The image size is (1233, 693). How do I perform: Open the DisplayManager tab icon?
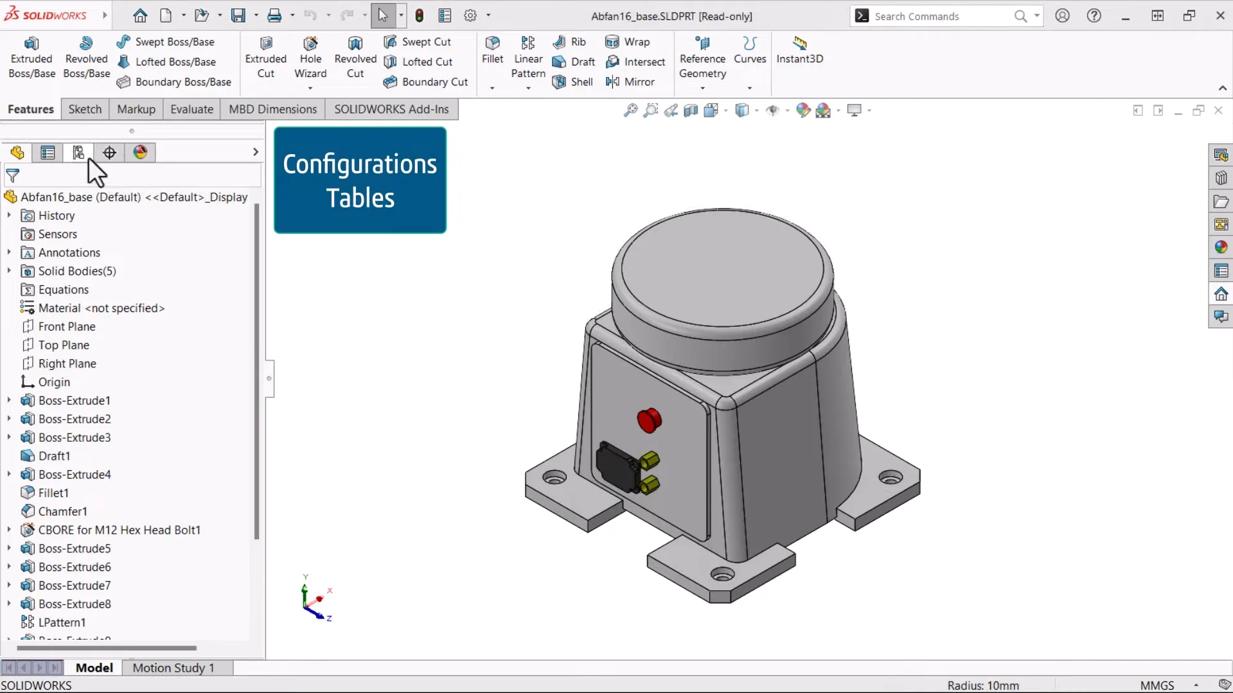pyautogui.click(x=140, y=152)
